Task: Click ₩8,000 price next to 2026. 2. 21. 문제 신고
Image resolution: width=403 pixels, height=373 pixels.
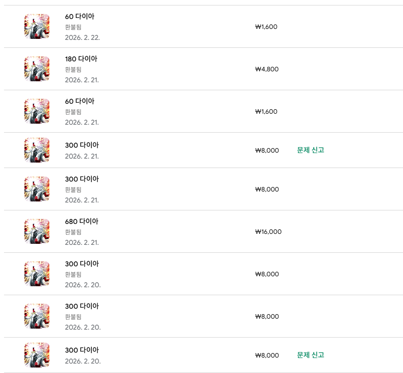Action: (x=267, y=151)
